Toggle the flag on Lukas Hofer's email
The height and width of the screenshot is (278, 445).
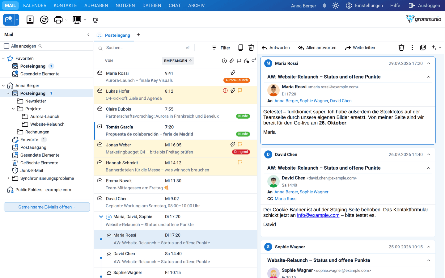point(240,91)
